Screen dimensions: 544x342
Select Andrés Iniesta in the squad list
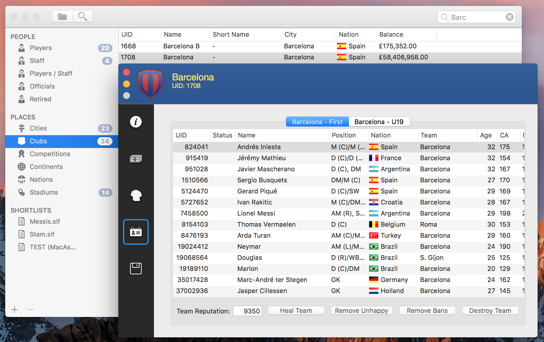[x=348, y=147]
